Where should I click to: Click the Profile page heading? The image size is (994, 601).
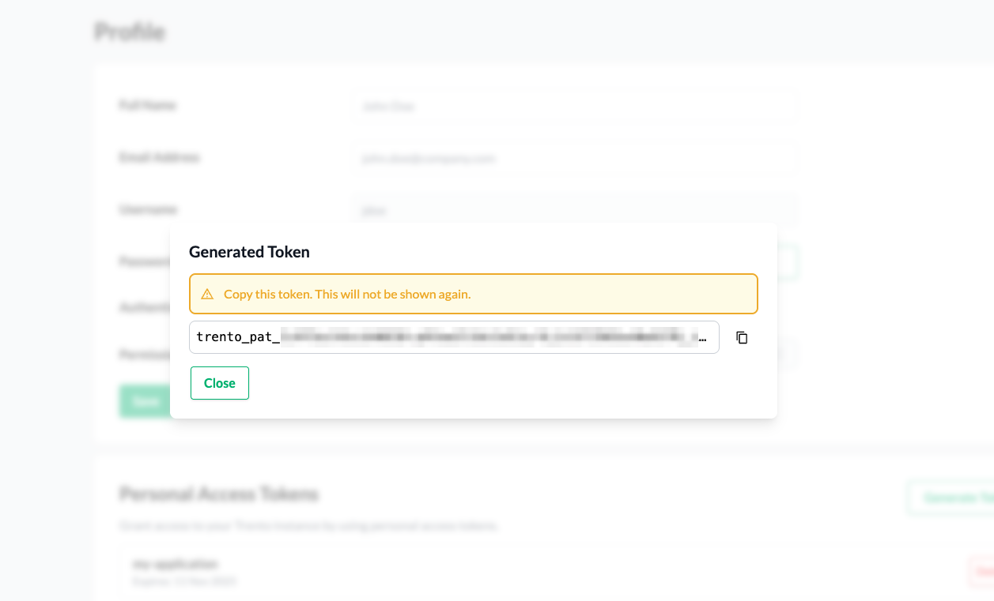tap(130, 32)
